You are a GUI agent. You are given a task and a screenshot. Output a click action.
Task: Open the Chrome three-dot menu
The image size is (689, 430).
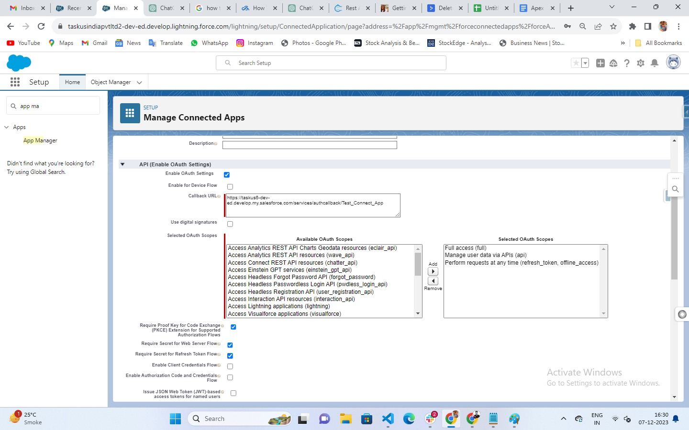(678, 26)
